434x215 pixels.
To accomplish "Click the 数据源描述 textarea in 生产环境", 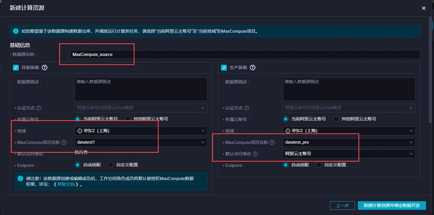I will tap(349, 89).
